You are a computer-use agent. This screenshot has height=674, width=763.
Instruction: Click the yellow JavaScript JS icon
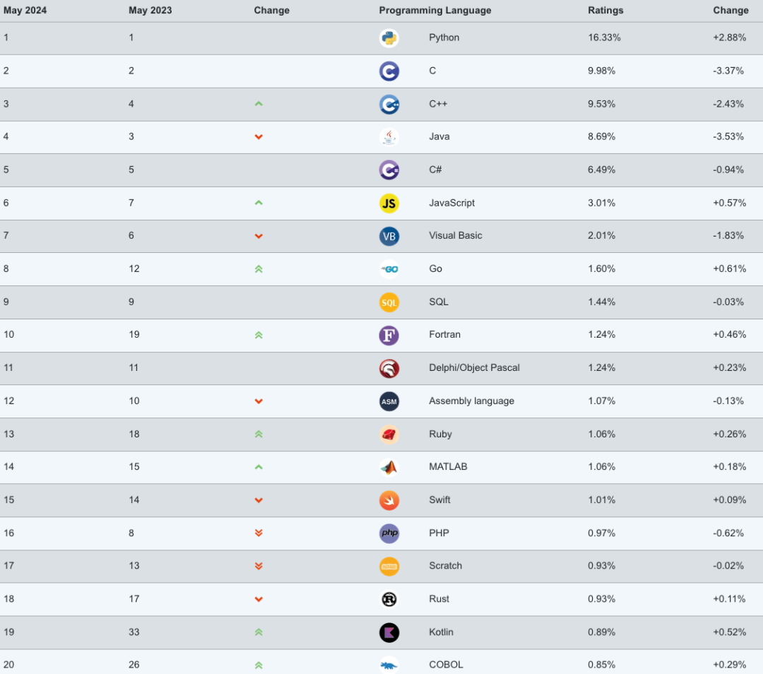click(x=389, y=203)
